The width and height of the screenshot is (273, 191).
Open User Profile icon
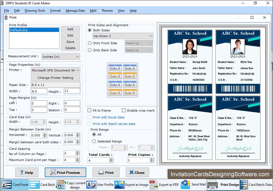click(x=91, y=184)
